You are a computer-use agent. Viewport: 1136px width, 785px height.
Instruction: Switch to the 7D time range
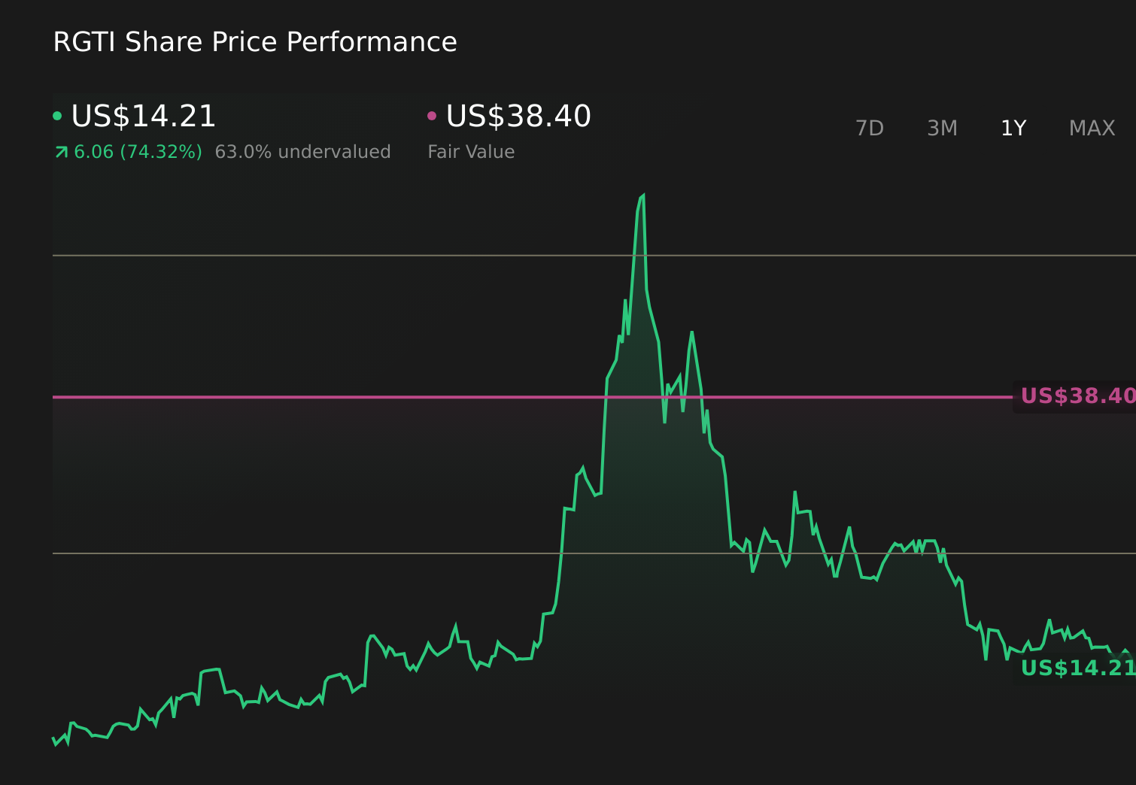(x=870, y=128)
